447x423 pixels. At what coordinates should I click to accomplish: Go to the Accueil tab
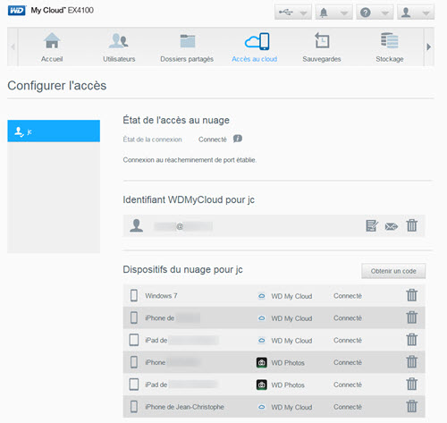point(52,47)
